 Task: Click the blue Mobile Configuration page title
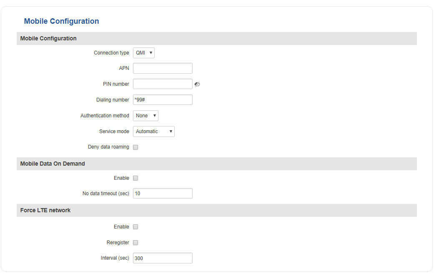coord(61,21)
